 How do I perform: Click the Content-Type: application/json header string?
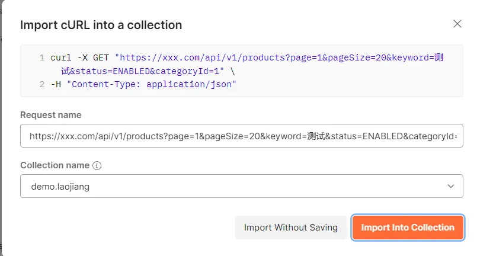[x=151, y=84]
